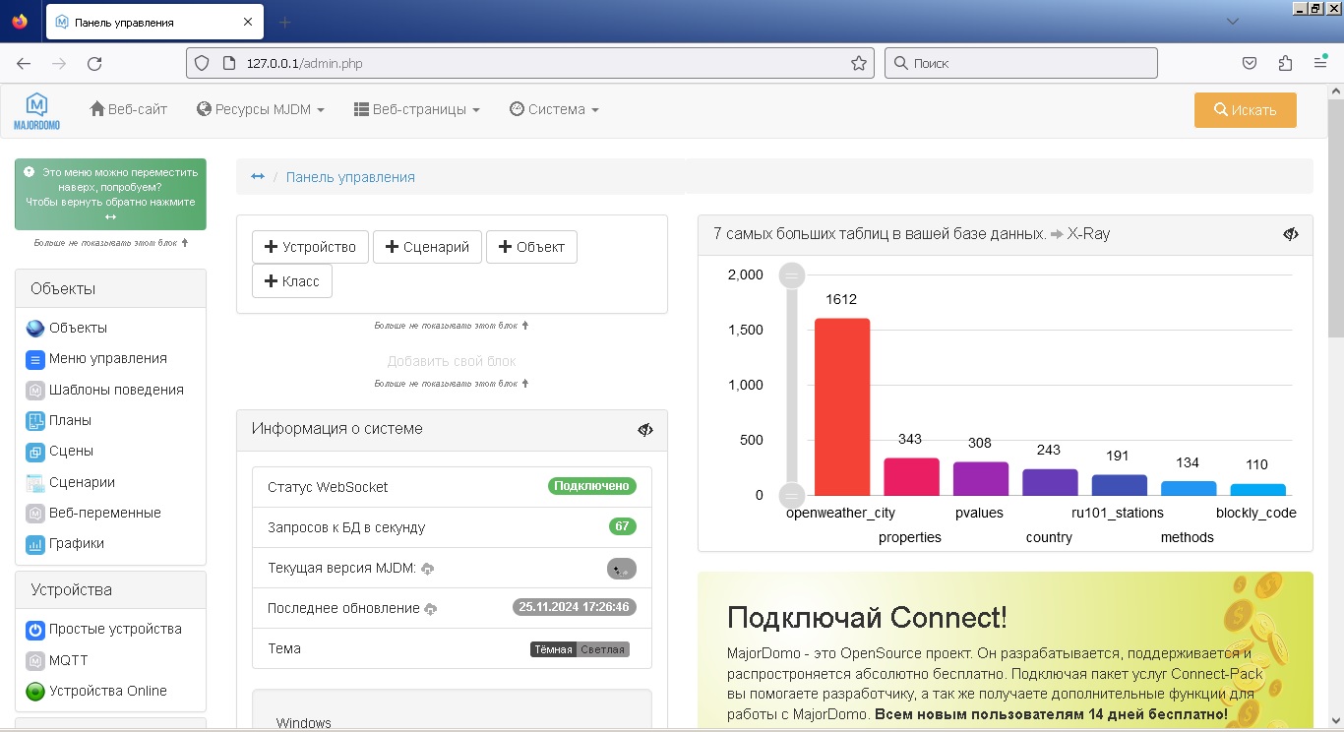Viewport: 1344px width, 732px height.
Task: Hide the largest tables chart panel
Action: tap(1291, 234)
